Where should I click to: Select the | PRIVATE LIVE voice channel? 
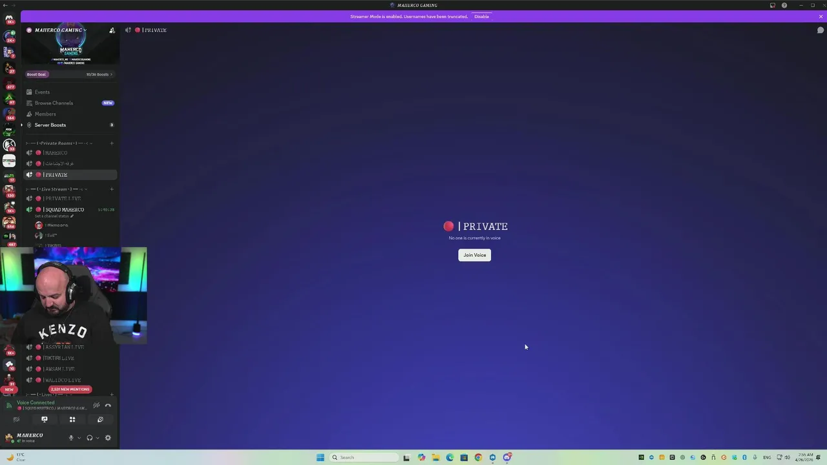click(70, 199)
